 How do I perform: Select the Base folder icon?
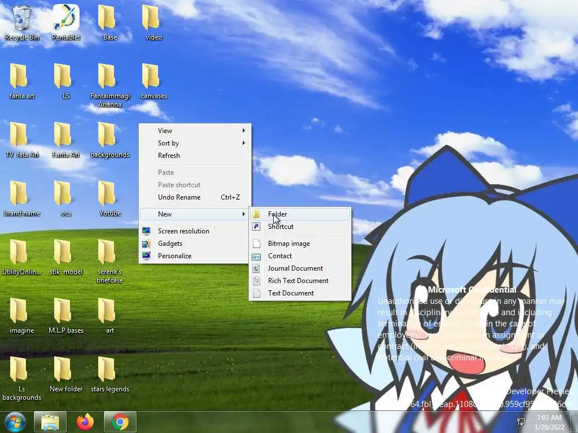(x=110, y=22)
